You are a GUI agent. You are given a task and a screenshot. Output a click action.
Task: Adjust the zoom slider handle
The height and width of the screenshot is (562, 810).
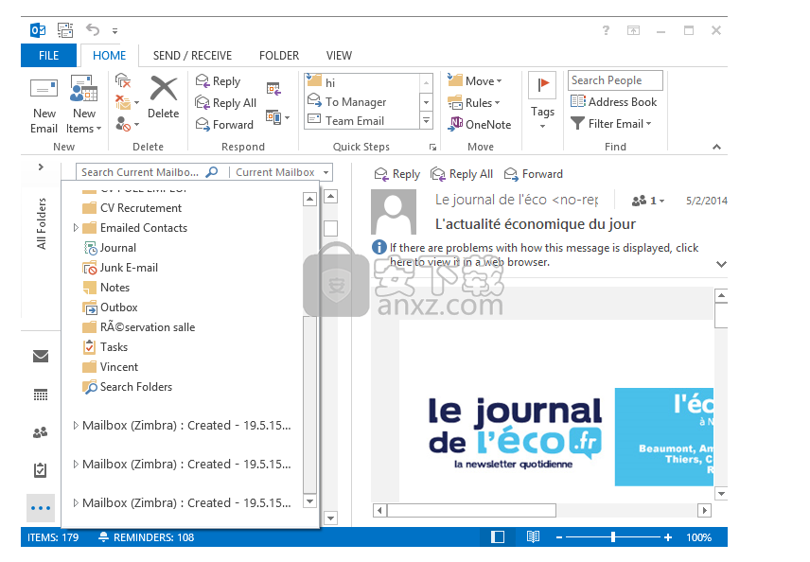point(613,537)
